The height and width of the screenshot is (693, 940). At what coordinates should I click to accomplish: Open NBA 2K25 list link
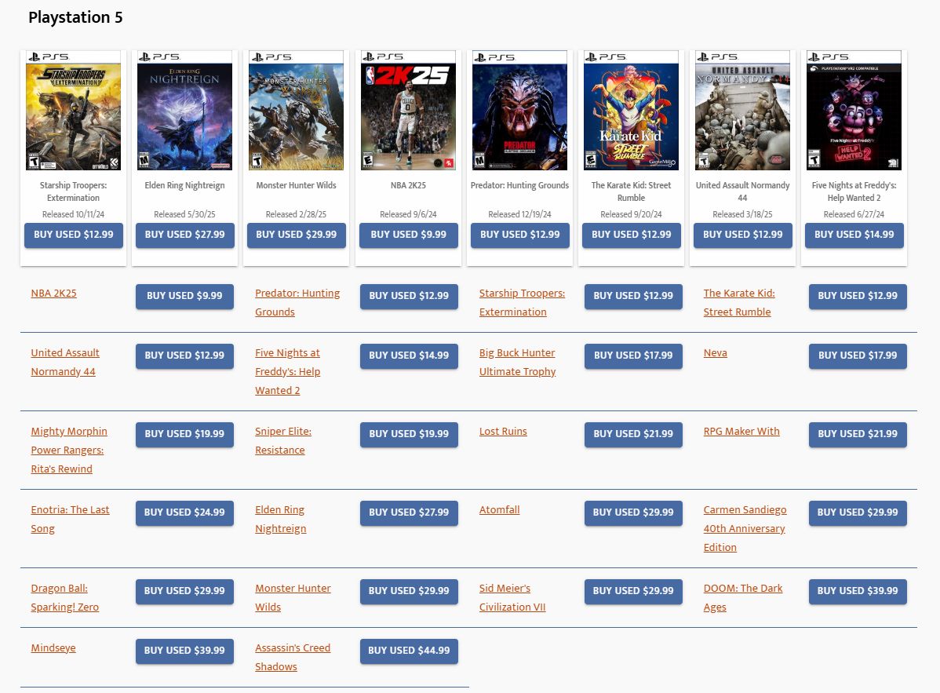pos(54,294)
